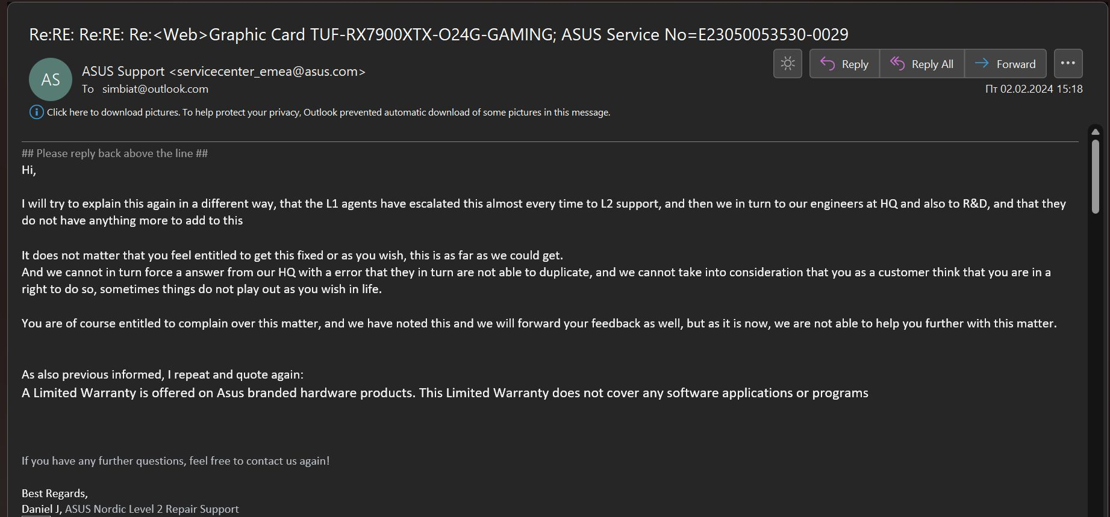This screenshot has width=1110, height=517.
Task: Click the info icon beside download pictures
Action: tap(36, 112)
